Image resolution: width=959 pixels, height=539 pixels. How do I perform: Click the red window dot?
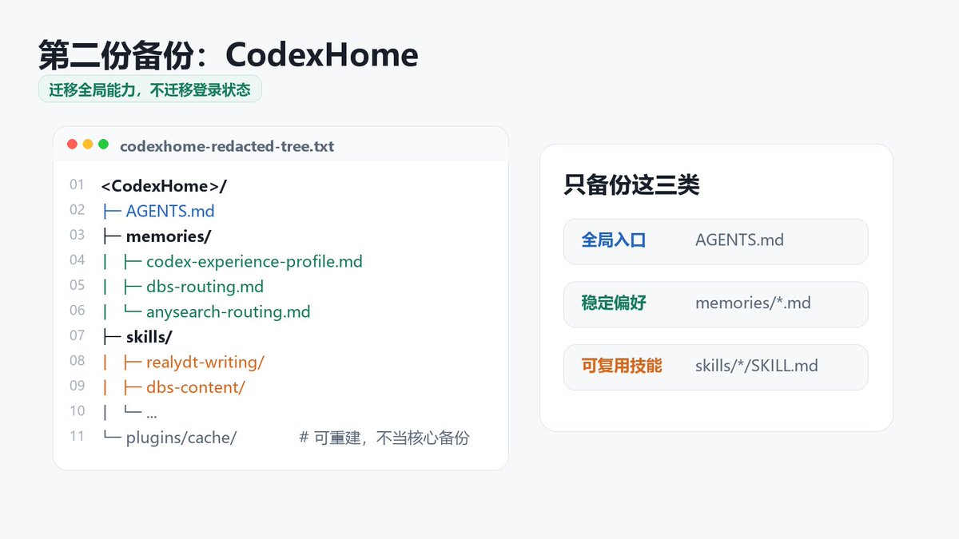pyautogui.click(x=72, y=145)
